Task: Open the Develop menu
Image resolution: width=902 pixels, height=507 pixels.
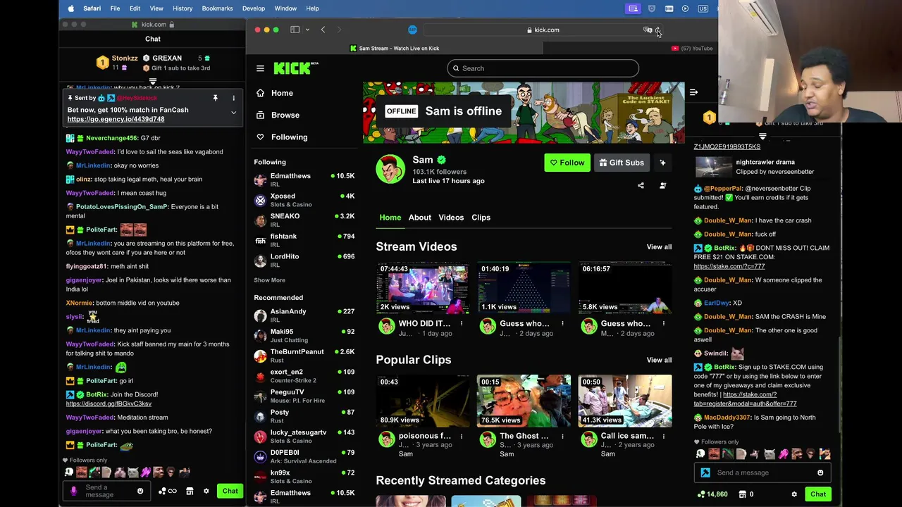Action: click(x=254, y=8)
